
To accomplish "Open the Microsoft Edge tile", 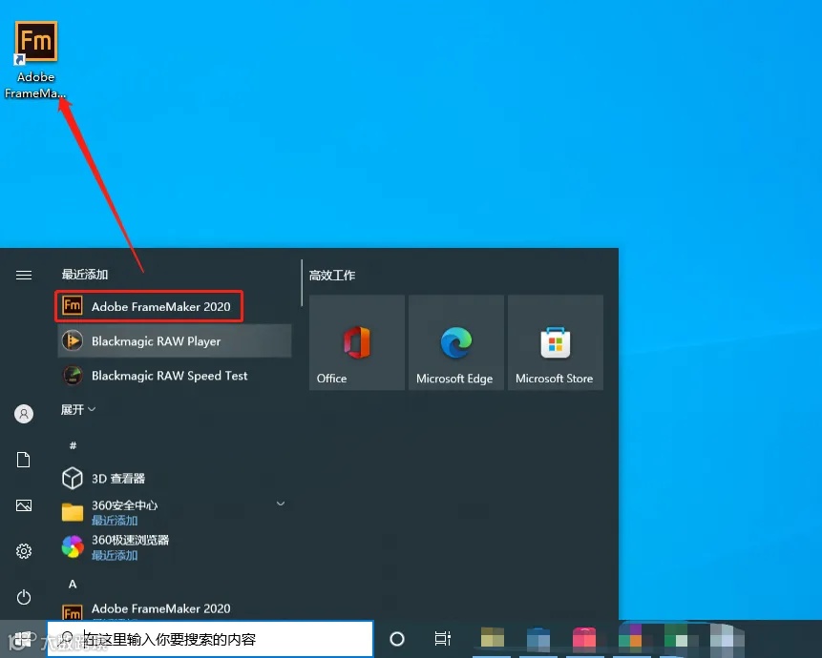I will click(x=456, y=342).
